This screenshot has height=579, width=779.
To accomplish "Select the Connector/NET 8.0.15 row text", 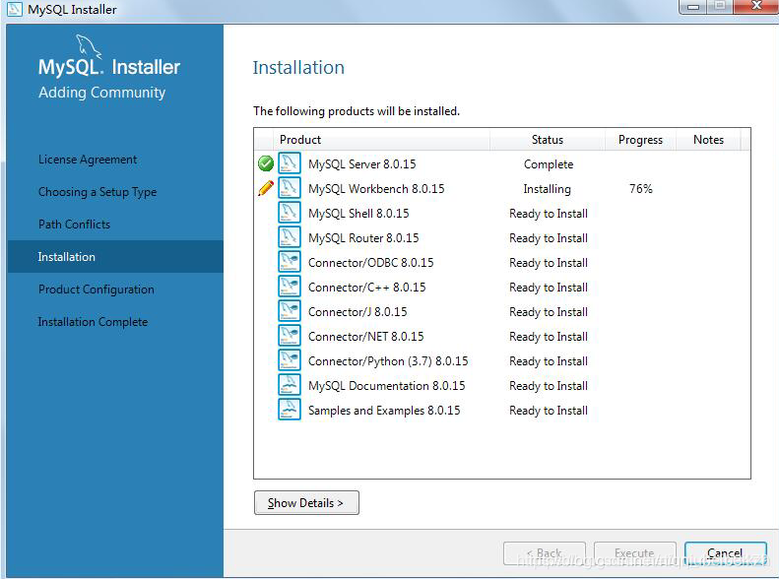I will point(366,336).
